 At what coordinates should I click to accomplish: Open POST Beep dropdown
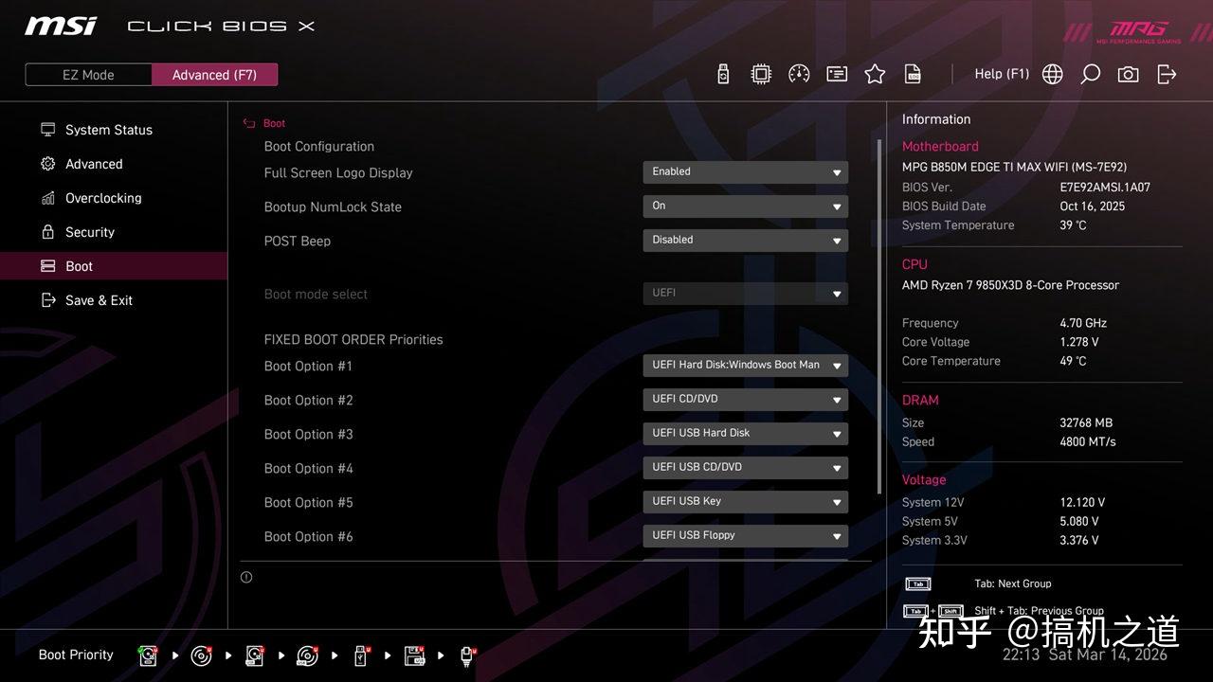coord(745,241)
